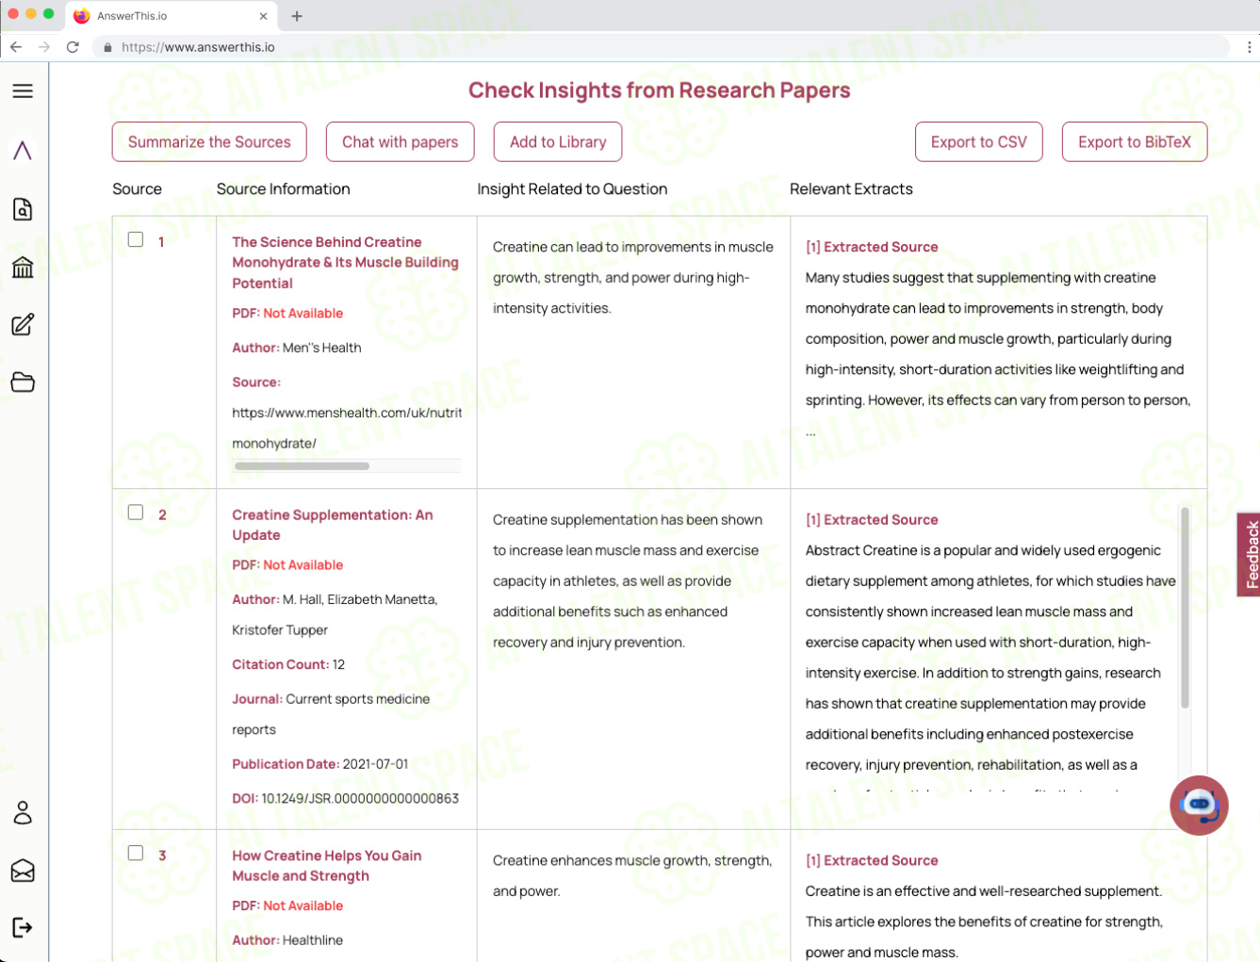Click the 'Relevant Extracts' column header
1260x962 pixels.
[851, 188]
